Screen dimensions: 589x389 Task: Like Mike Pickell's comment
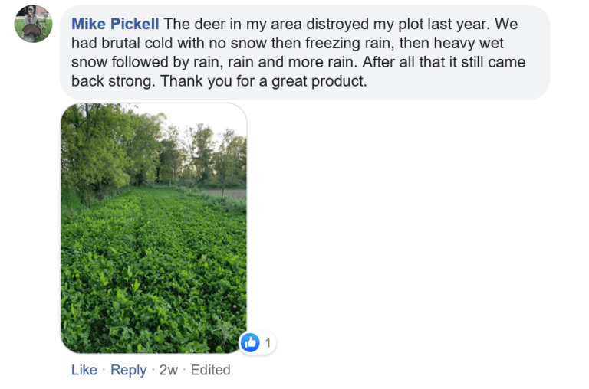(x=84, y=370)
